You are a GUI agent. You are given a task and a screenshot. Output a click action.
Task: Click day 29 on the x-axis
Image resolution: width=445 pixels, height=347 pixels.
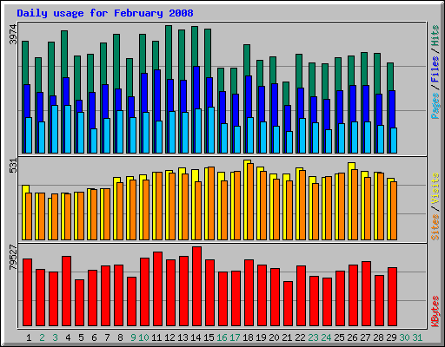click(391, 337)
